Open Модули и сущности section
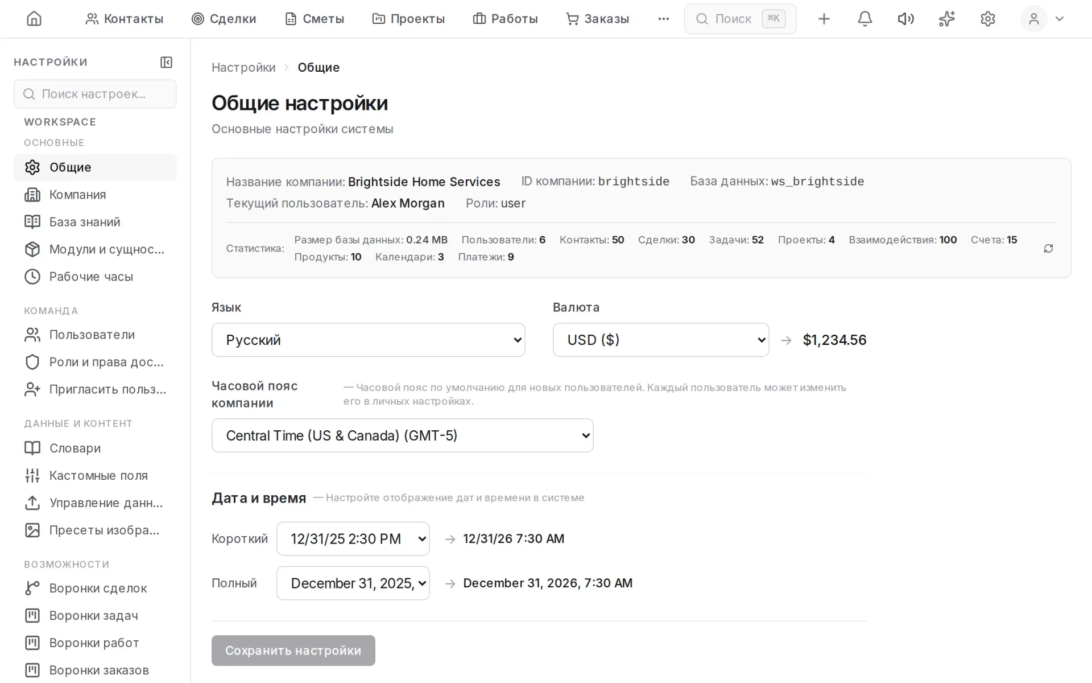The width and height of the screenshot is (1092, 683). tap(95, 249)
